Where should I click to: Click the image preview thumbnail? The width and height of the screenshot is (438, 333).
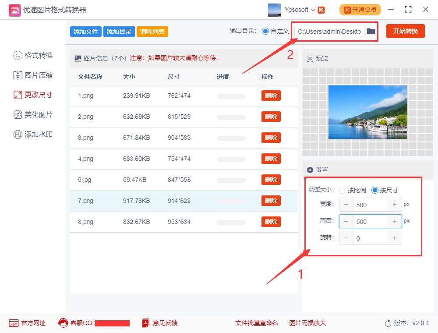[x=368, y=112]
